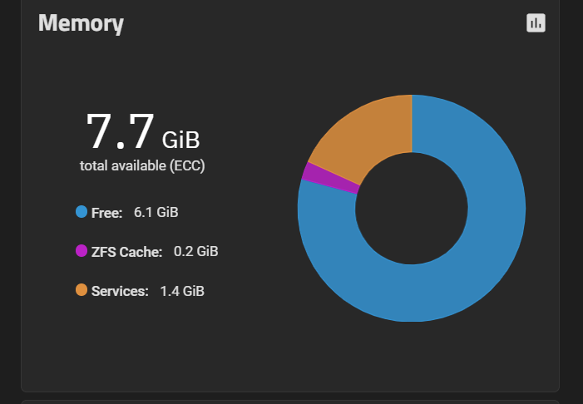Click the 'total available (ECC)' caption
583x404 pixels.
(142, 165)
